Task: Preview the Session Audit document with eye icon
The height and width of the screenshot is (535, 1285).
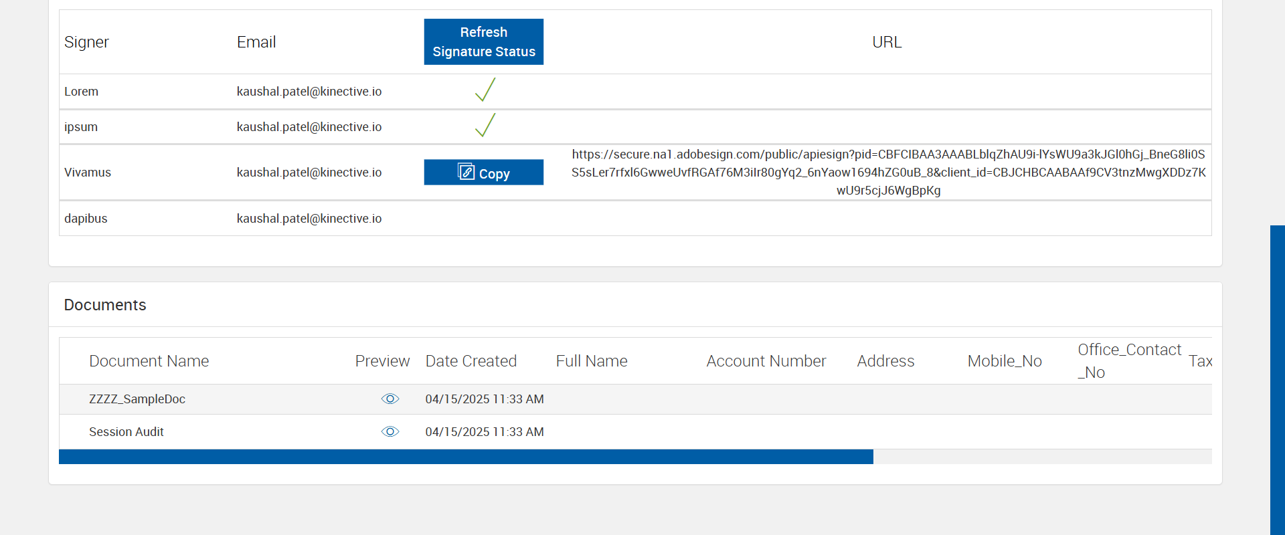Action: tap(390, 432)
